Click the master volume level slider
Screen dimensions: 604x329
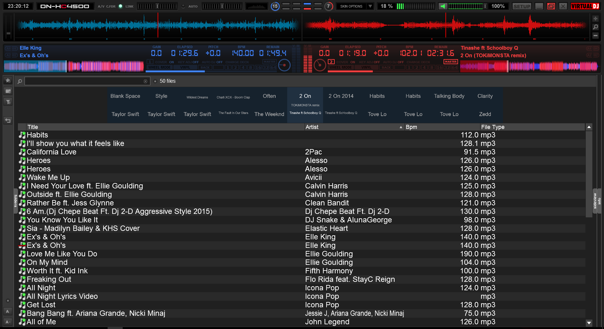[467, 6]
